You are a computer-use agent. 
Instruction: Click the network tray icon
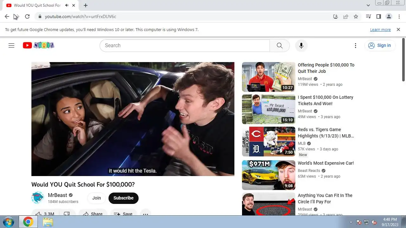pos(366,222)
